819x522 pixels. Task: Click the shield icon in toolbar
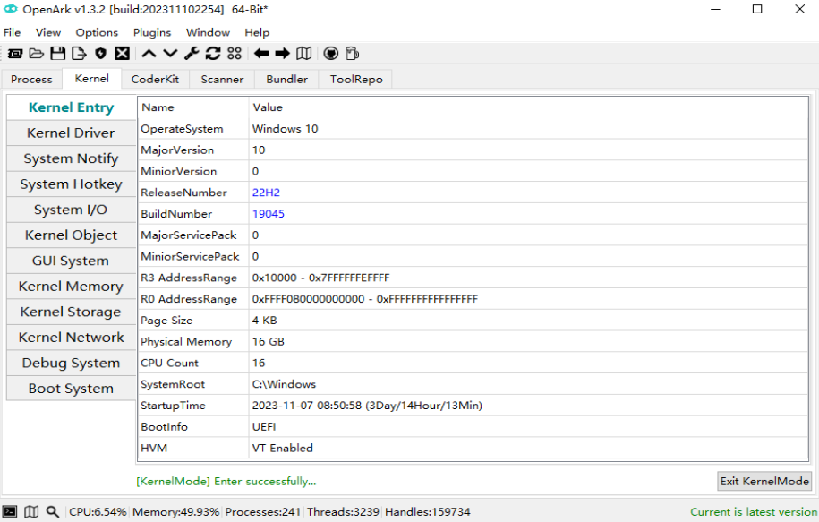pyautogui.click(x=100, y=54)
